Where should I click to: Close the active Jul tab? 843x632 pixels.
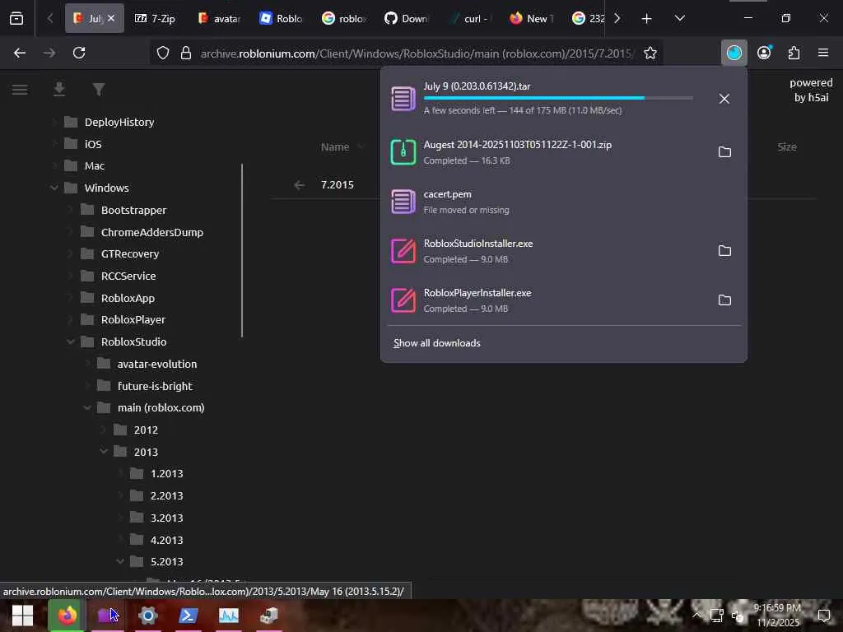coord(111,18)
